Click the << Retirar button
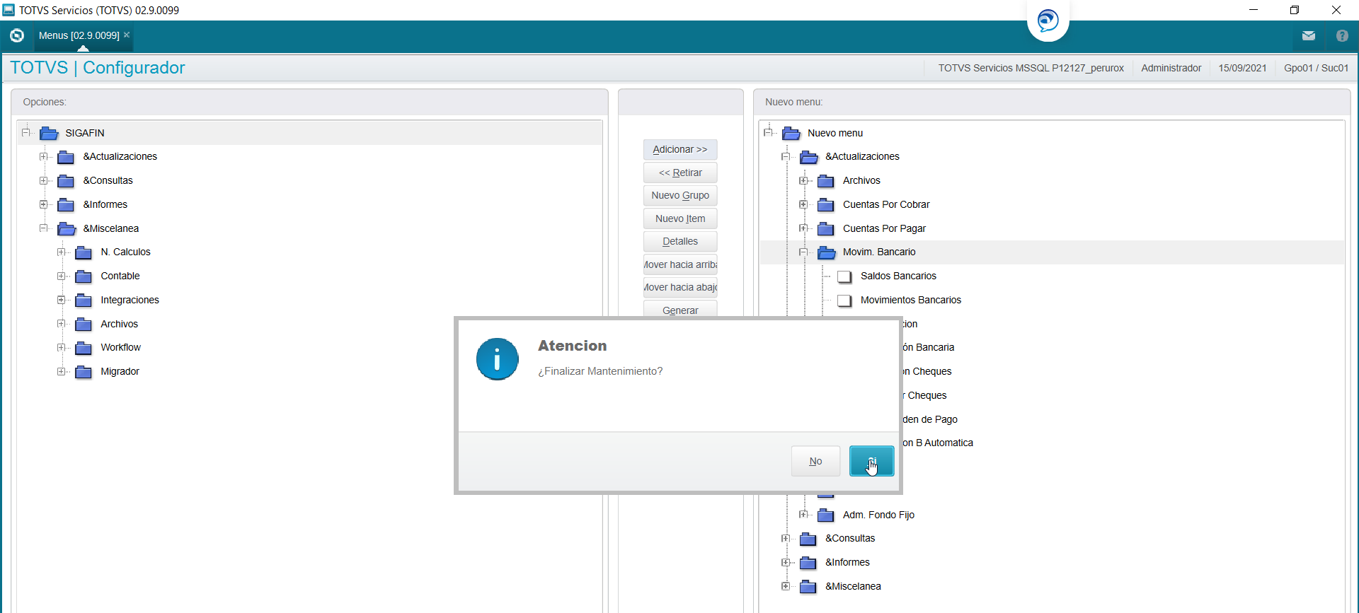1359x613 pixels. click(x=680, y=173)
